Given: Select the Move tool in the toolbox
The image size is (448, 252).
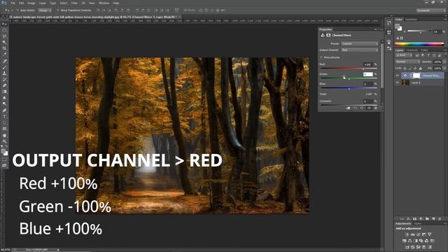Looking at the screenshot, I should pyautogui.click(x=4, y=24).
